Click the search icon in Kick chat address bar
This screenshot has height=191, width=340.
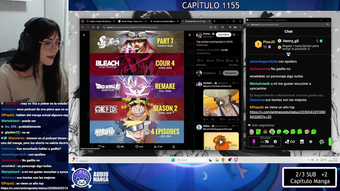click(x=328, y=24)
